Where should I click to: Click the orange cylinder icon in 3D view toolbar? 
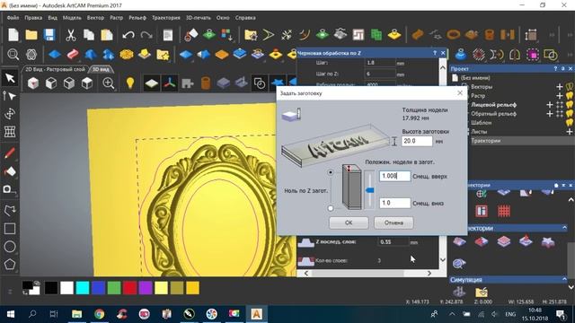[x=206, y=83]
